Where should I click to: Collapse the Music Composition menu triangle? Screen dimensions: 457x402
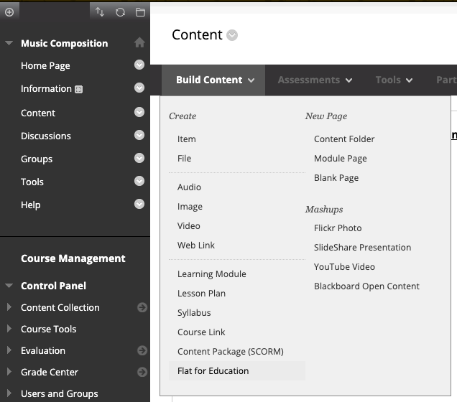click(x=9, y=43)
